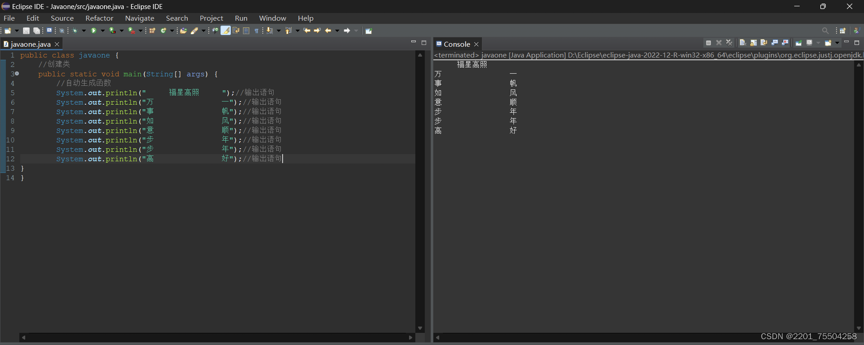Open the Window menu
The height and width of the screenshot is (345, 864).
(x=272, y=18)
